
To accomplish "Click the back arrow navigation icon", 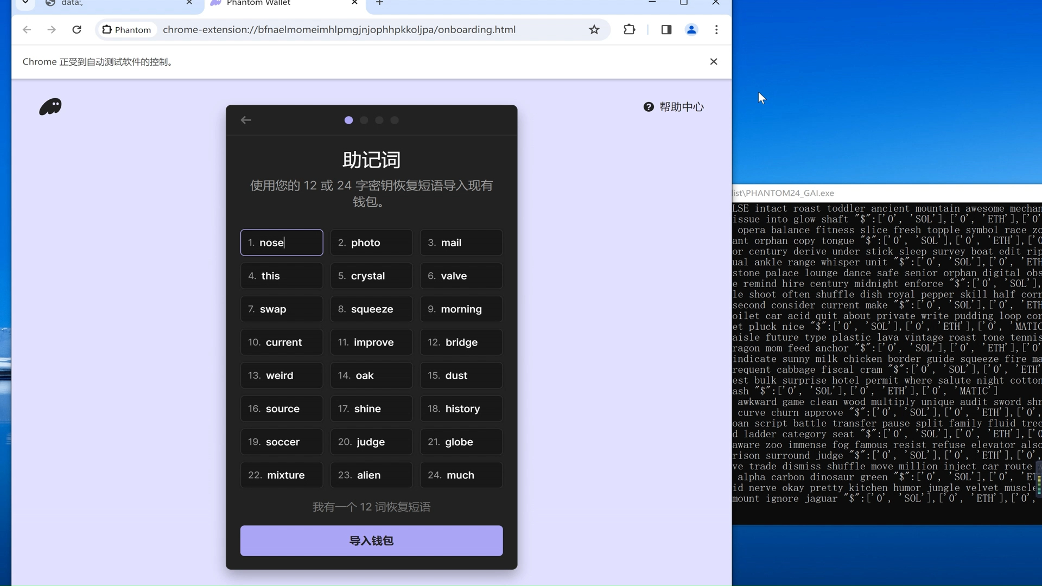I will (247, 119).
